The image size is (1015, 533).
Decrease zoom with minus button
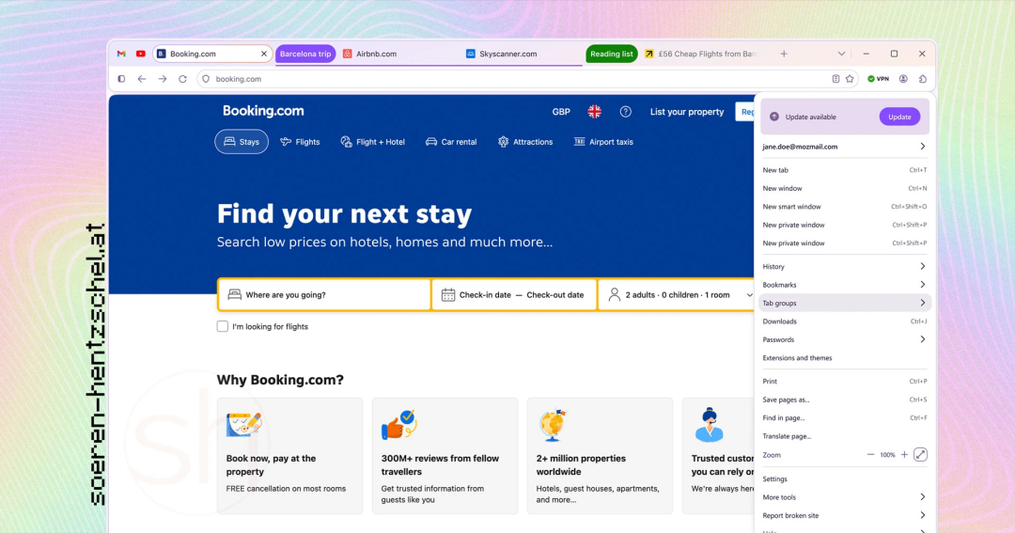870,455
